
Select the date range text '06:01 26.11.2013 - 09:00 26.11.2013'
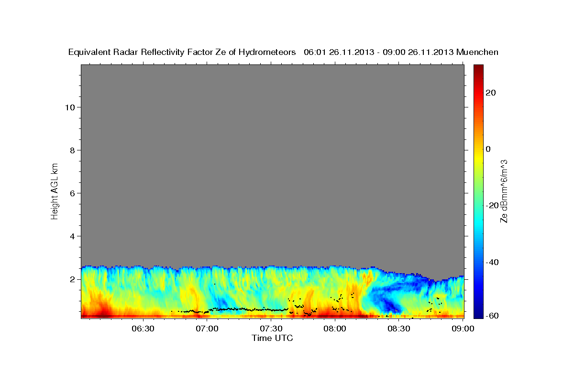[379, 52]
